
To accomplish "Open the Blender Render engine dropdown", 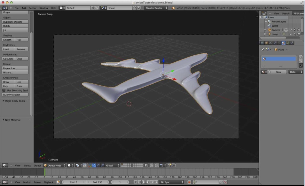I will [x=156, y=8].
